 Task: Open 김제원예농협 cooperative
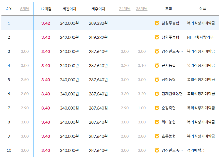click(172, 94)
